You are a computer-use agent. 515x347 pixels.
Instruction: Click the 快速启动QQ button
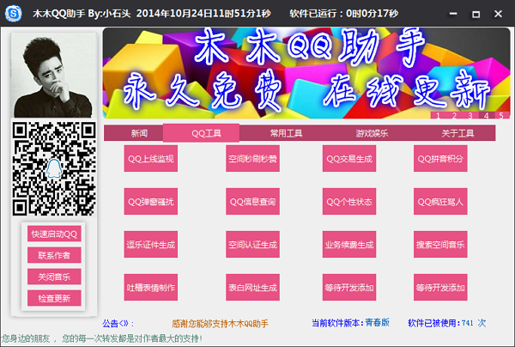point(54,234)
